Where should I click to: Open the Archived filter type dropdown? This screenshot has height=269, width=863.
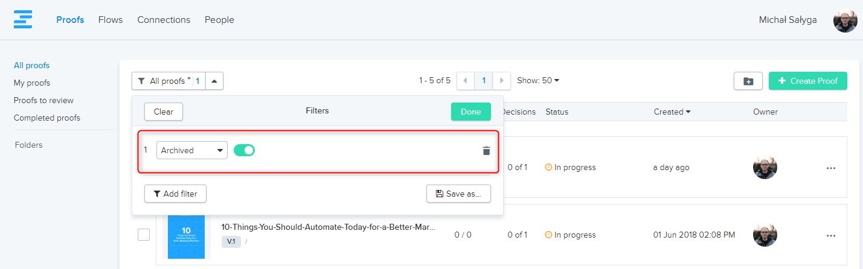191,150
